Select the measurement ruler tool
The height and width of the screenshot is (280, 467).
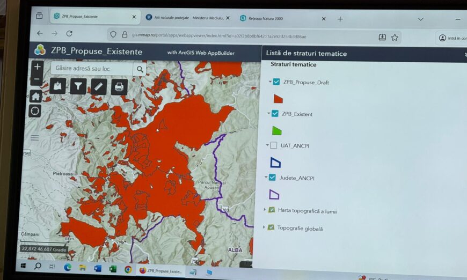tap(99, 86)
